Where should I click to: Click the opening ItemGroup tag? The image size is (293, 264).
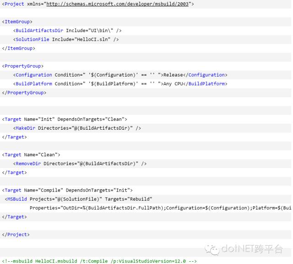17,22
